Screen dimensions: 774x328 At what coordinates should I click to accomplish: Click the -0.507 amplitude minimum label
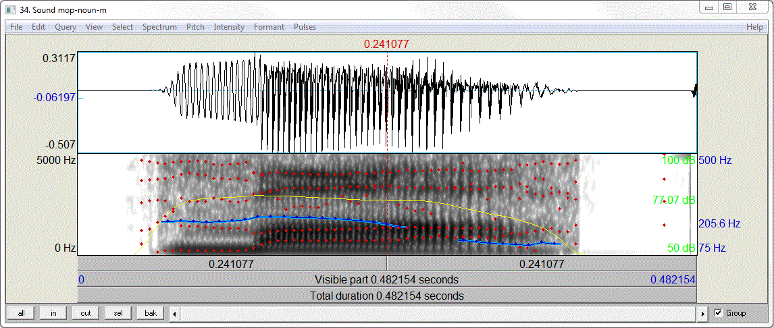59,145
